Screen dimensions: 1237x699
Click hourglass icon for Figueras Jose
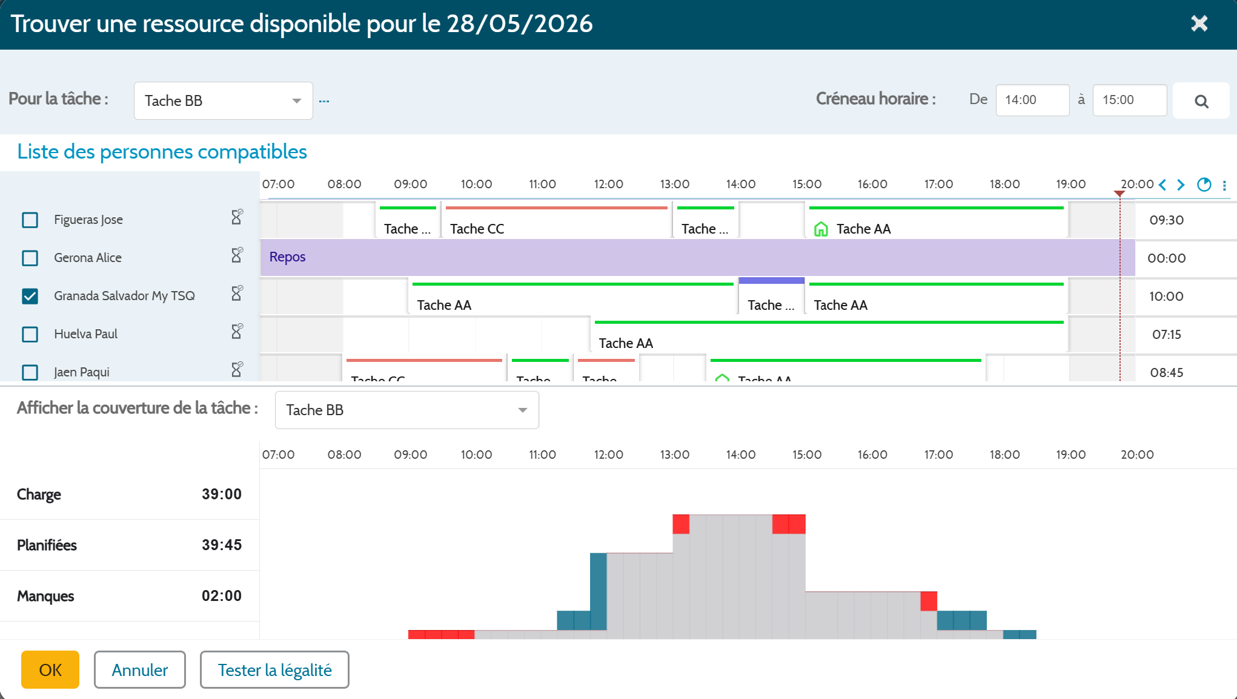click(237, 217)
